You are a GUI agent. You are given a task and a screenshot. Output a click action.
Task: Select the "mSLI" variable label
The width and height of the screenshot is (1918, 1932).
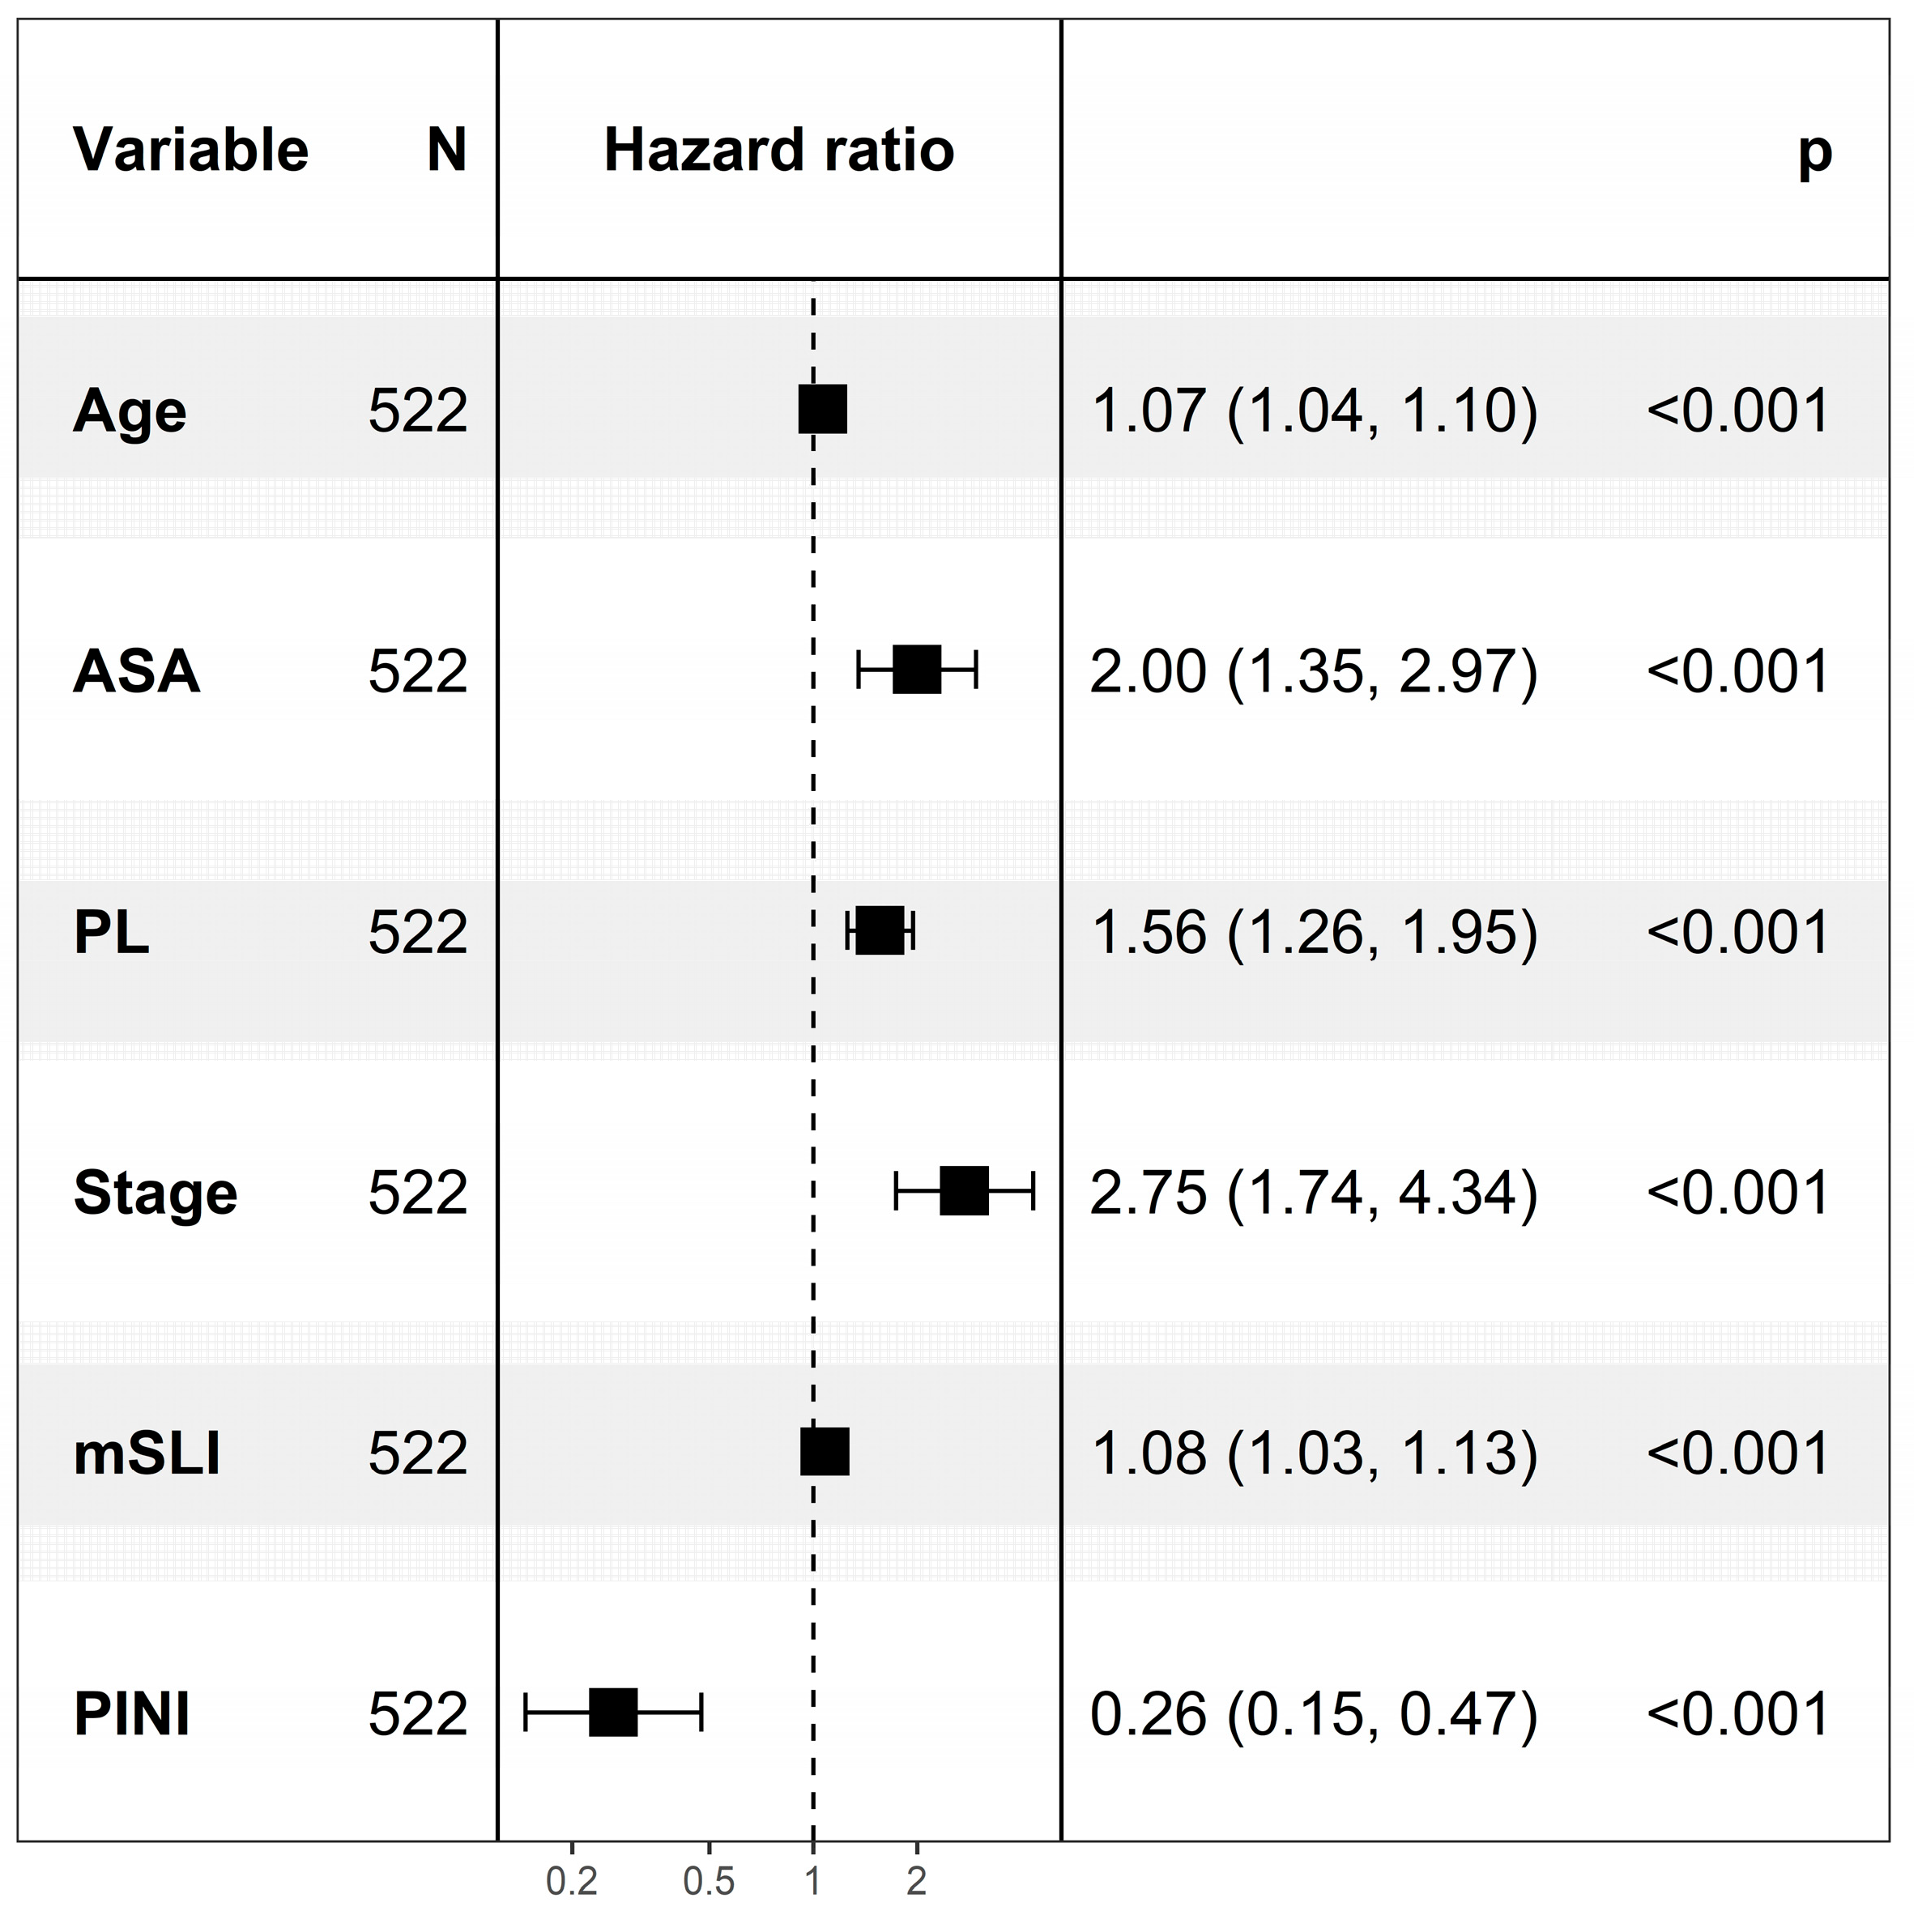tap(147, 1453)
